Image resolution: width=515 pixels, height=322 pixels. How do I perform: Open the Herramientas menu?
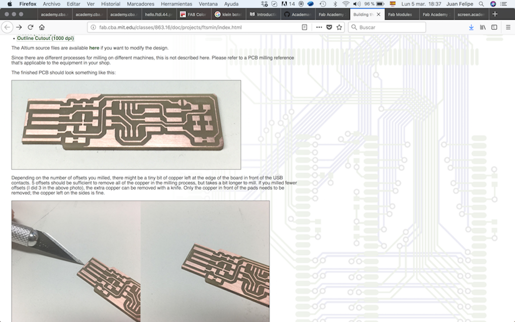coord(177,4)
